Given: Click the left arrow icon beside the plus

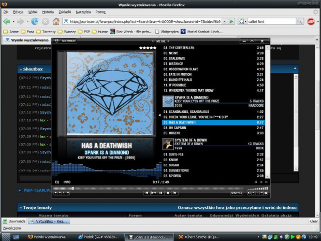Looking at the screenshot, I should pos(266,182).
